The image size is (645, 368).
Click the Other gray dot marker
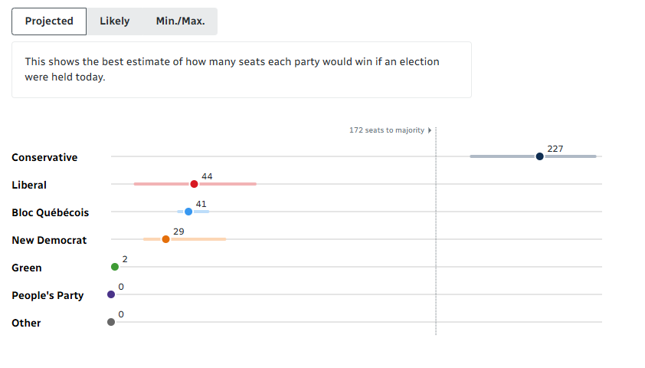click(x=111, y=322)
